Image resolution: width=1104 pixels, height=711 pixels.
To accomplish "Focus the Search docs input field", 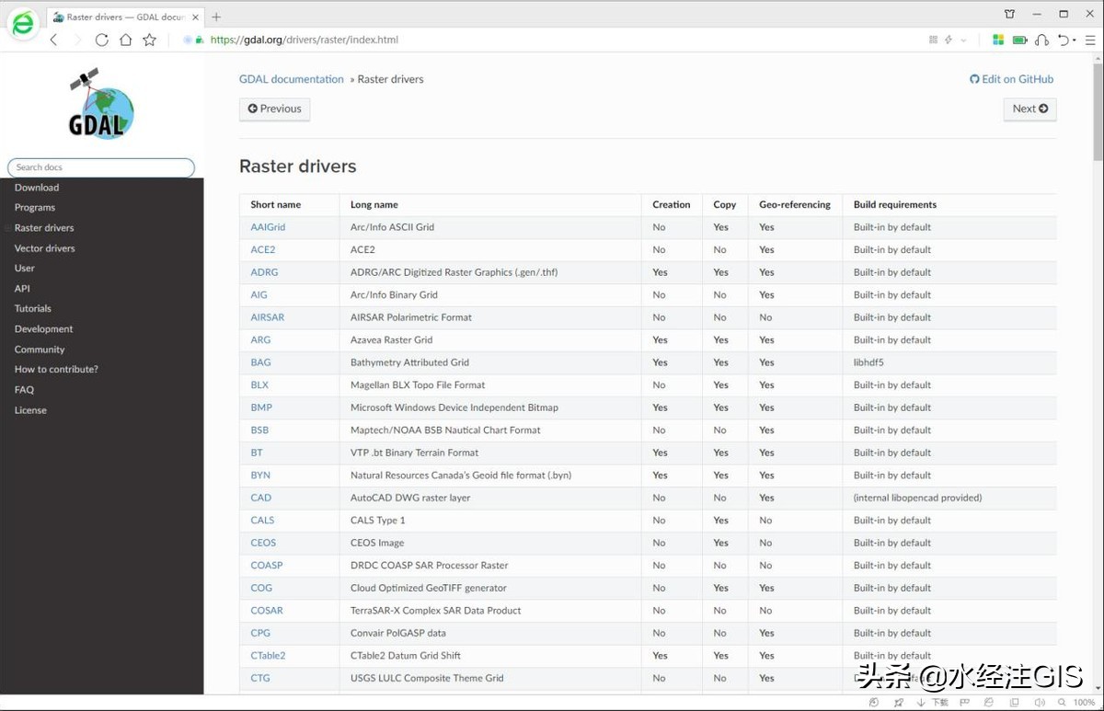I will (x=101, y=167).
